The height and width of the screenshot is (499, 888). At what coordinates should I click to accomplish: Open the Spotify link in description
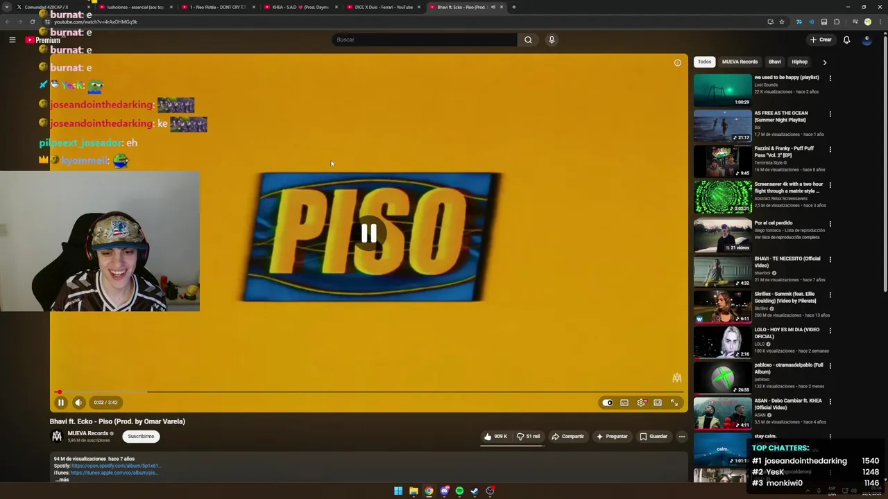click(x=116, y=466)
